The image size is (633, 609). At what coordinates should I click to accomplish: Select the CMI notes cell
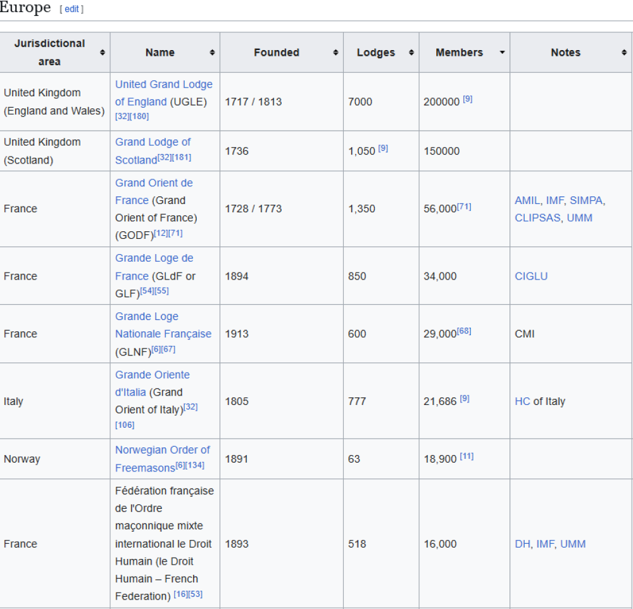coord(570,334)
